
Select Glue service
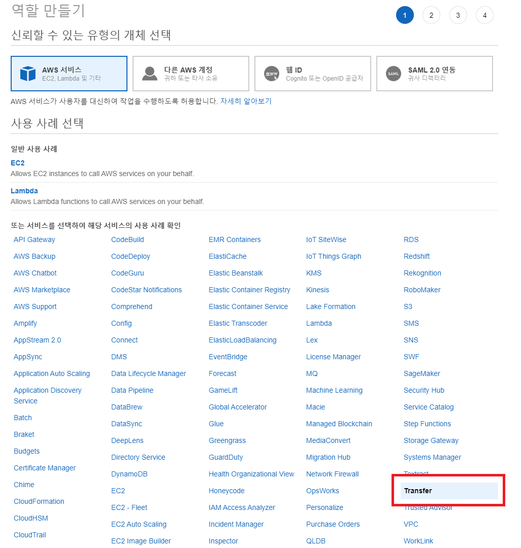click(216, 424)
